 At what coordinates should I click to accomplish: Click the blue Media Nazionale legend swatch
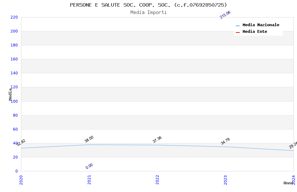point(238,25)
